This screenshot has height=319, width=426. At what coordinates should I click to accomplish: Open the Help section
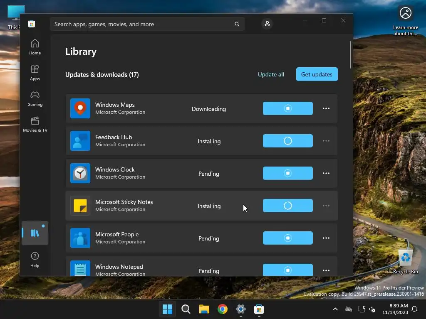(x=35, y=260)
